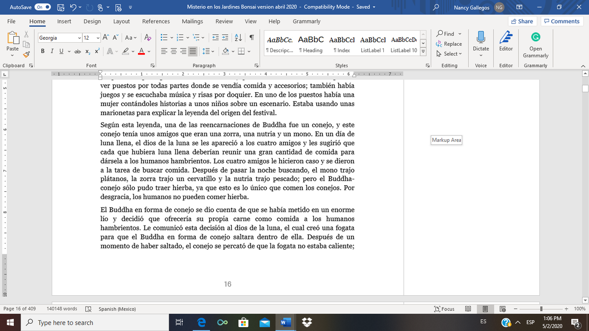The image size is (589, 331).
Task: Activate the Format Painter brush
Action: [x=27, y=53]
